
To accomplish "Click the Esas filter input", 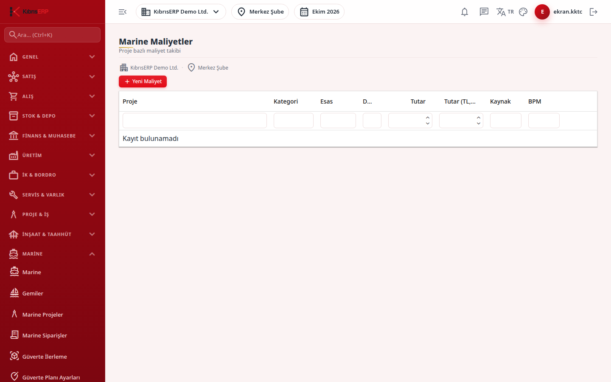I will [x=338, y=121].
